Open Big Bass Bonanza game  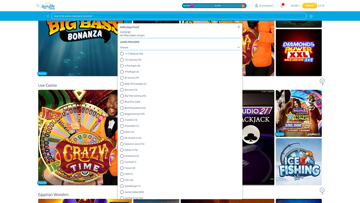point(78,48)
